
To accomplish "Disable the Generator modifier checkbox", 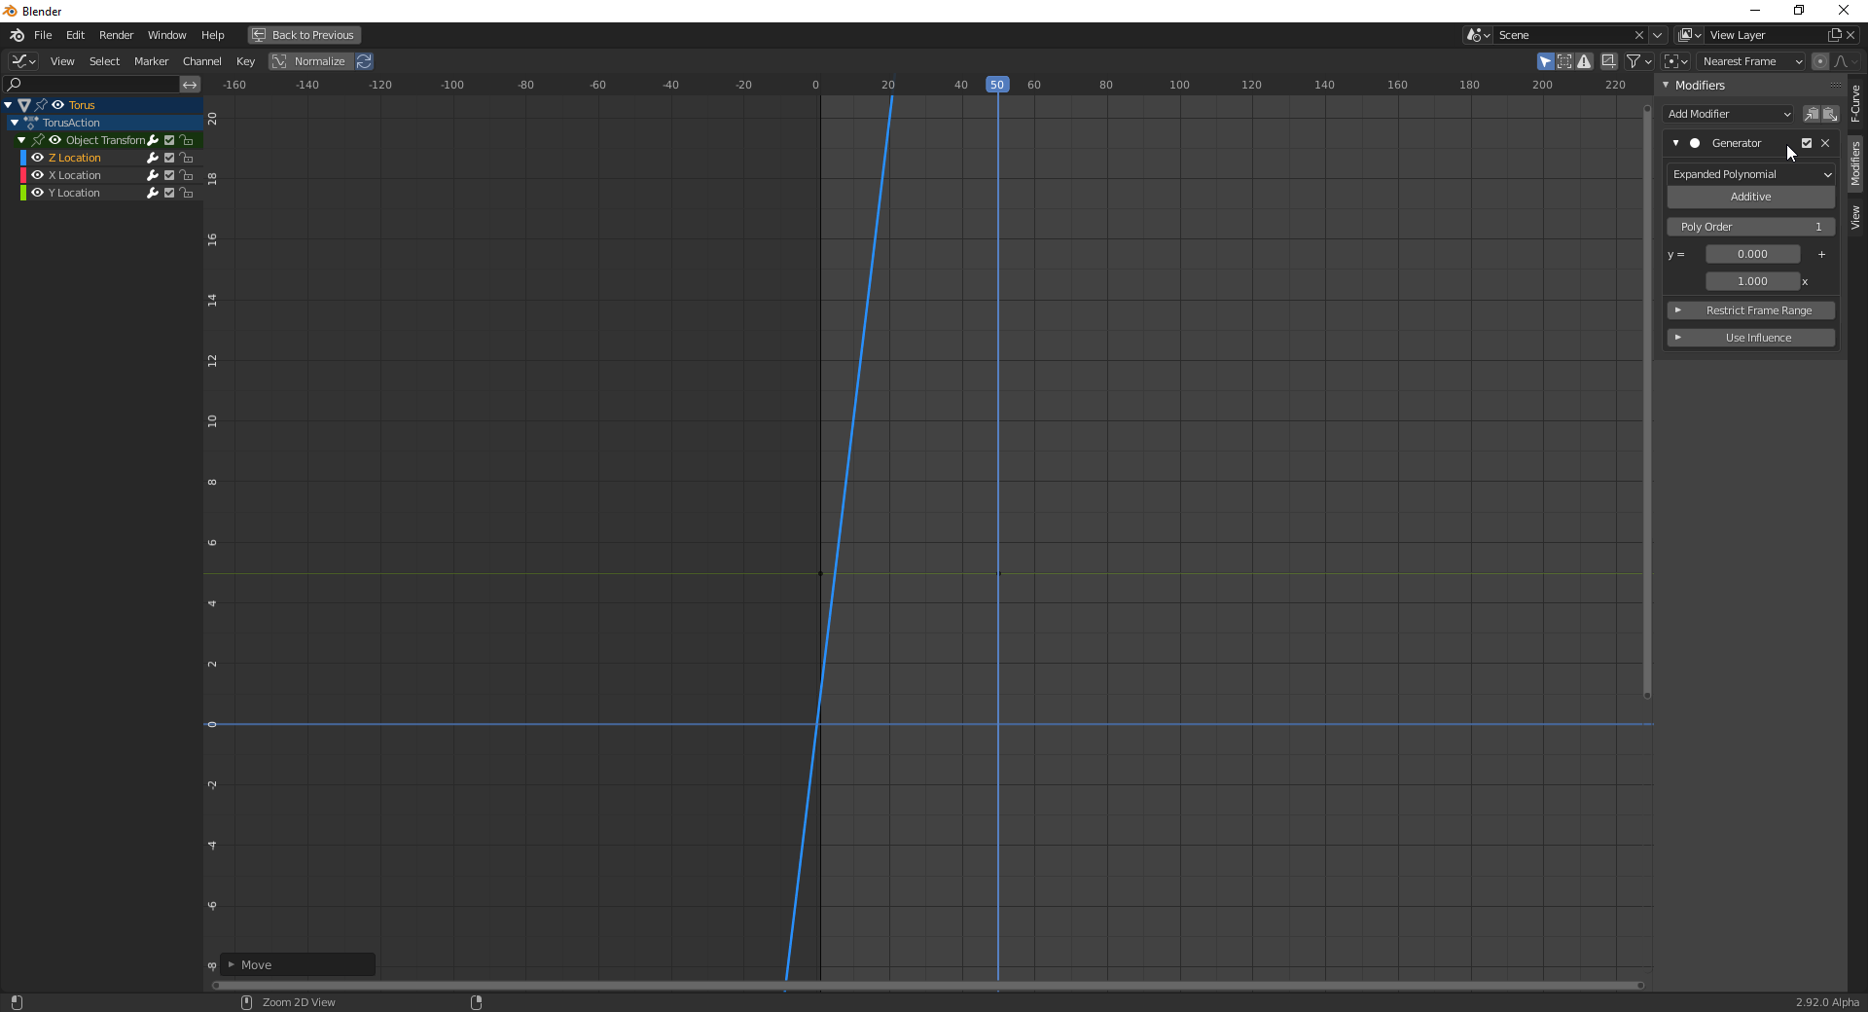I will [x=1808, y=143].
